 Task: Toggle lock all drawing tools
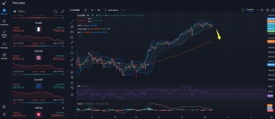tap(72, 82)
